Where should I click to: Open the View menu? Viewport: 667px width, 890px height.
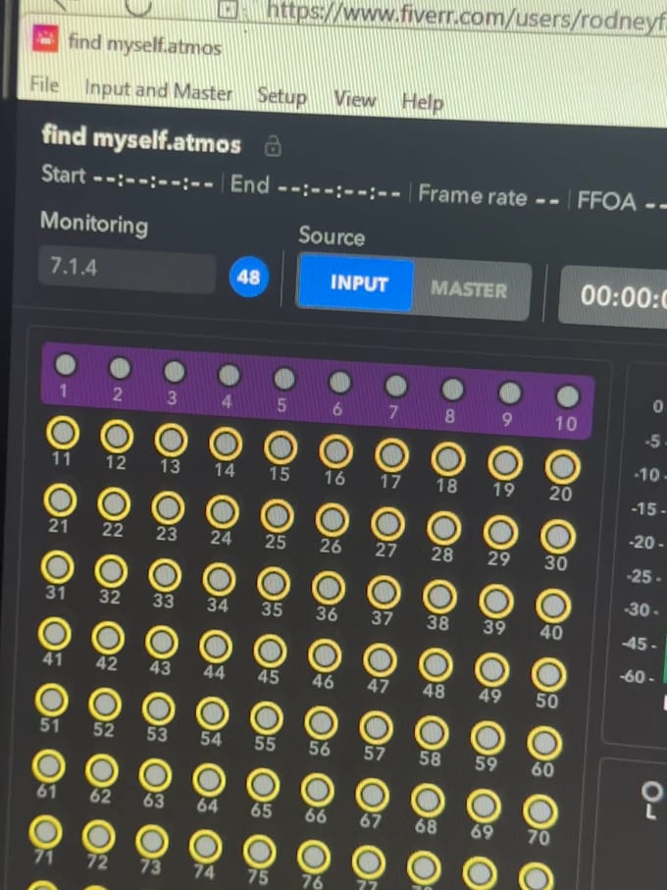pos(354,99)
